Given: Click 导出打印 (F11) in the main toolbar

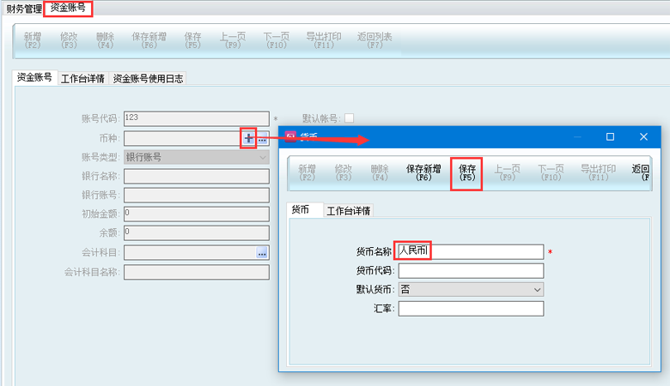Looking at the screenshot, I should 324,41.
